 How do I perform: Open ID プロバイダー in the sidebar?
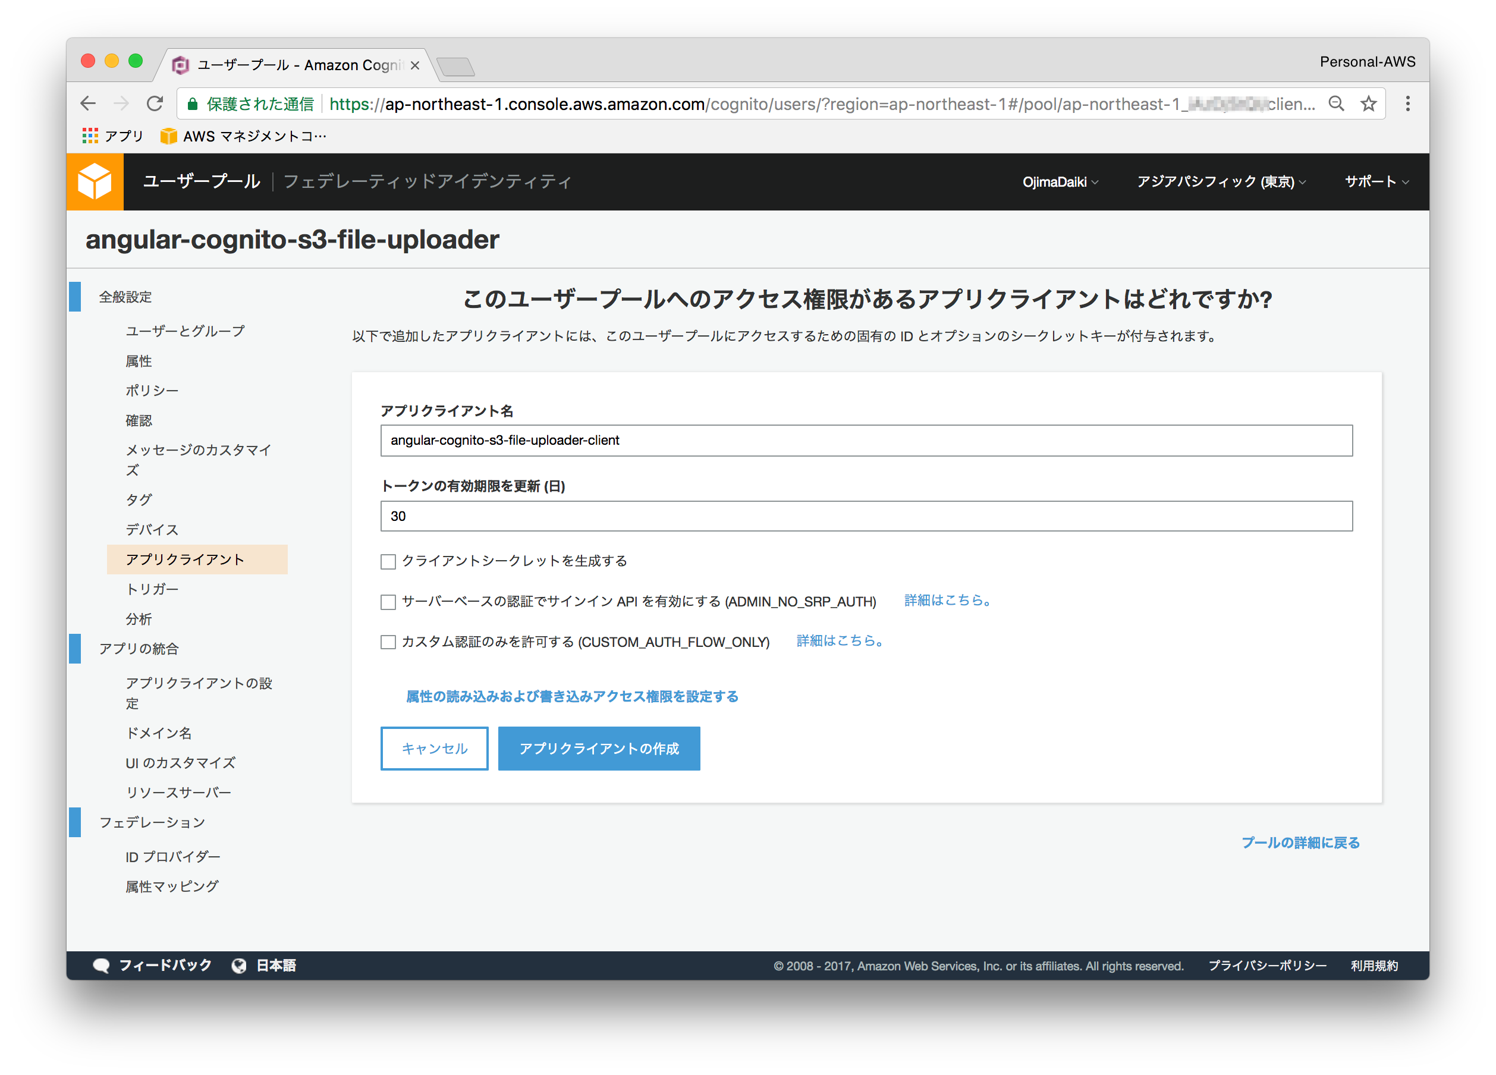click(x=173, y=857)
